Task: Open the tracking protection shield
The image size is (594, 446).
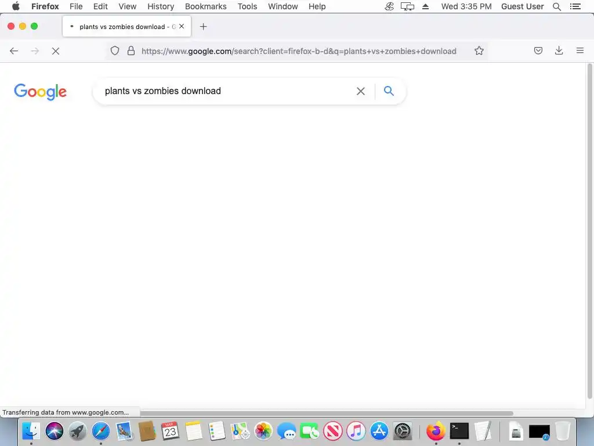Action: [115, 51]
